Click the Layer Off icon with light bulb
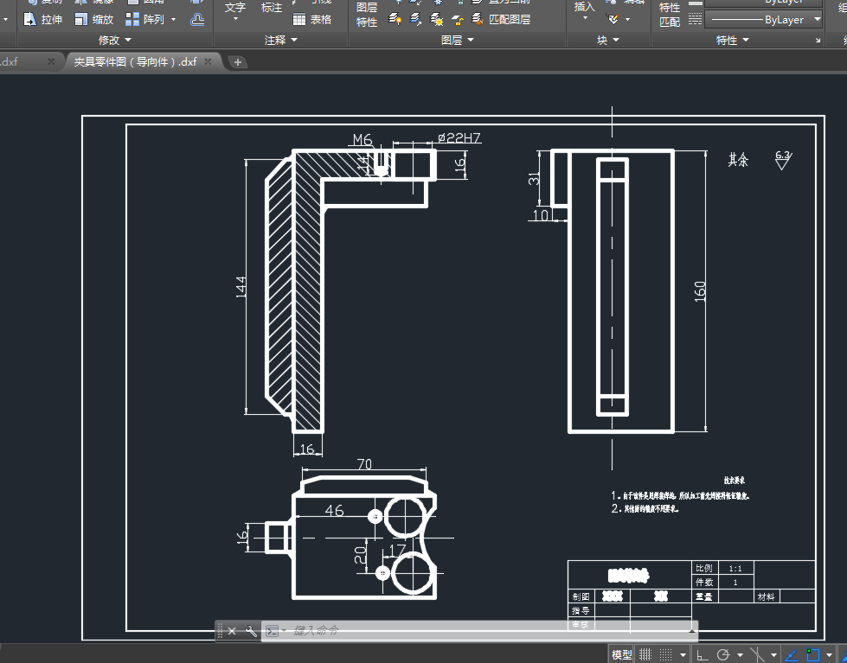 coord(395,20)
